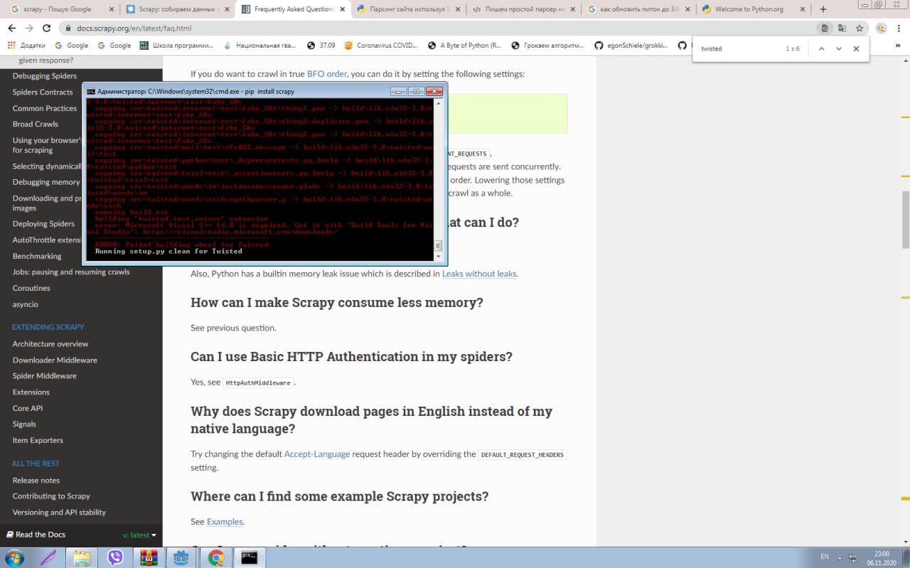
Task: Open Debugging Spiders in sidebar
Action: point(45,76)
